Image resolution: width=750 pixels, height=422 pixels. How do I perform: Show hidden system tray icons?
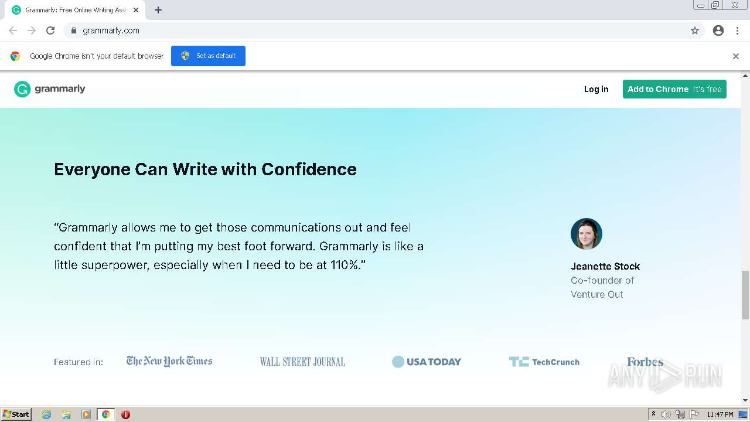653,414
